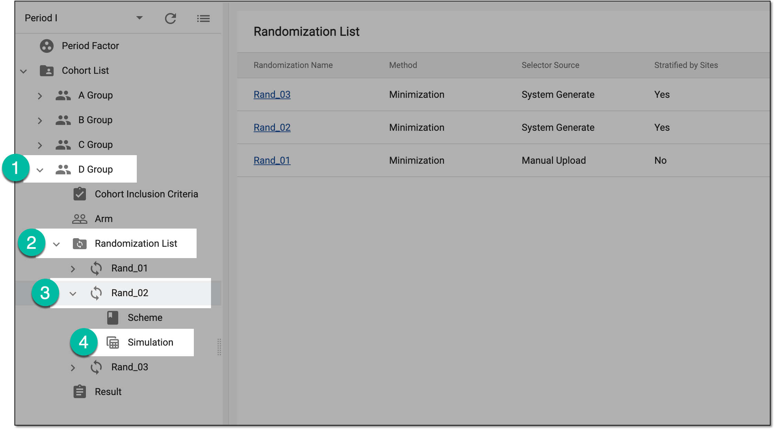
Task: Select Period Factor in the tree
Action: point(90,46)
